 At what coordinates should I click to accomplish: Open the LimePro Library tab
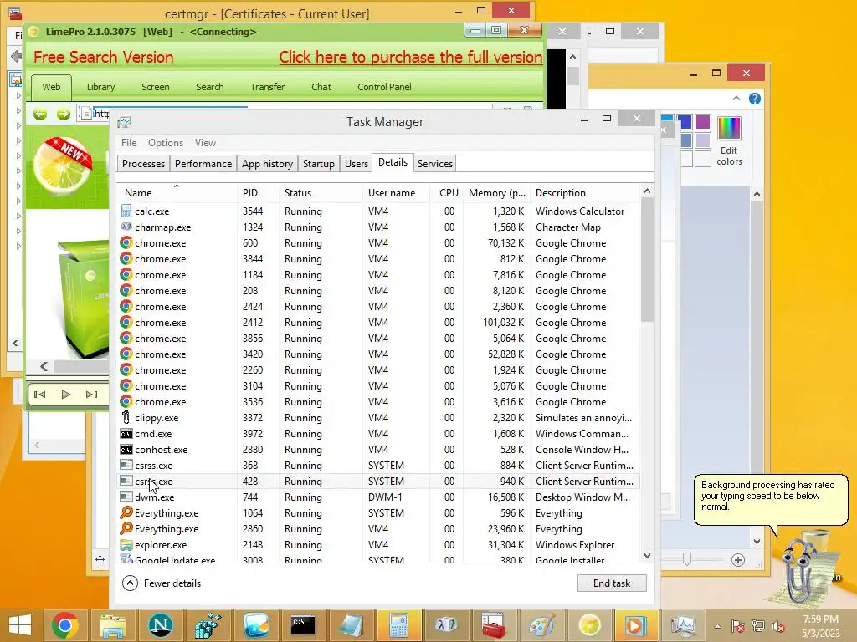point(100,87)
